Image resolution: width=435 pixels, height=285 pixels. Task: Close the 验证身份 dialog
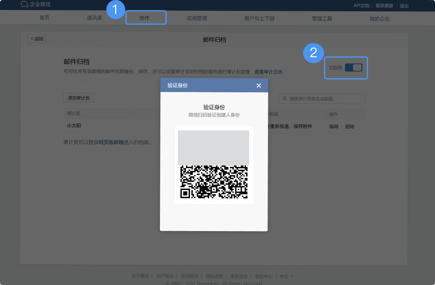click(x=259, y=86)
